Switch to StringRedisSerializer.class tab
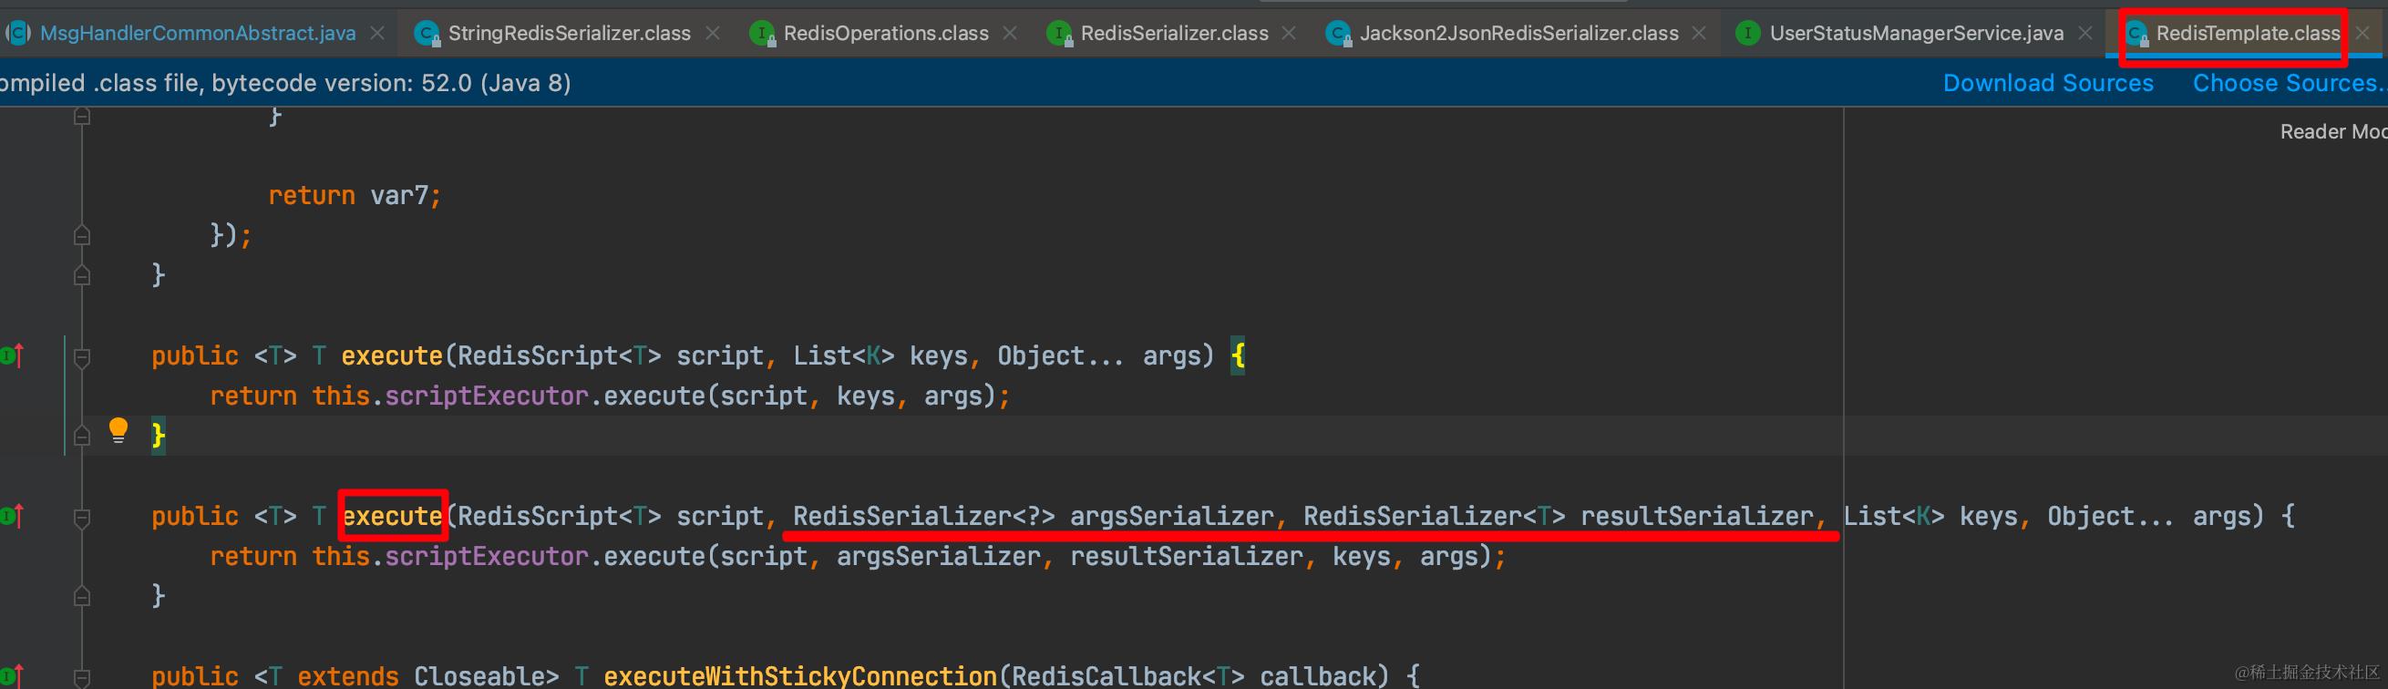 (x=569, y=34)
